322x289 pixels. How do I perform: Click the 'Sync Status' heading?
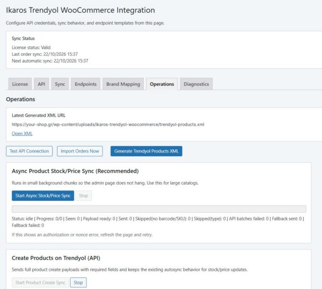(x=23, y=39)
